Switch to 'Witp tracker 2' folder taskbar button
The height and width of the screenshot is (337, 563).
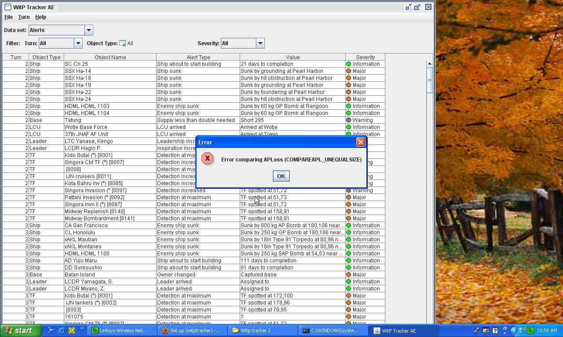point(263,331)
